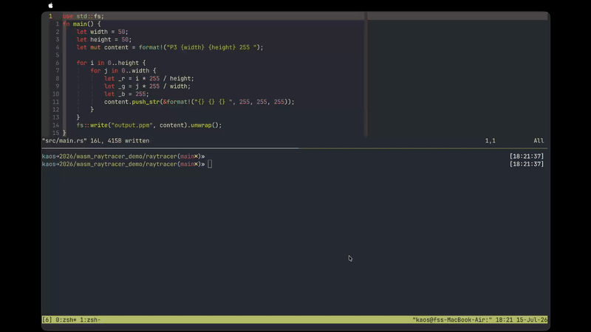The width and height of the screenshot is (591, 332).
Task: Click 'for j in 0..width' loop line
Action: click(x=123, y=71)
